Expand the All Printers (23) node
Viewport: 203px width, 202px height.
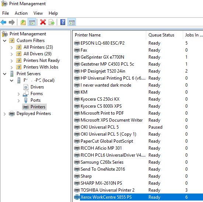point(12,48)
